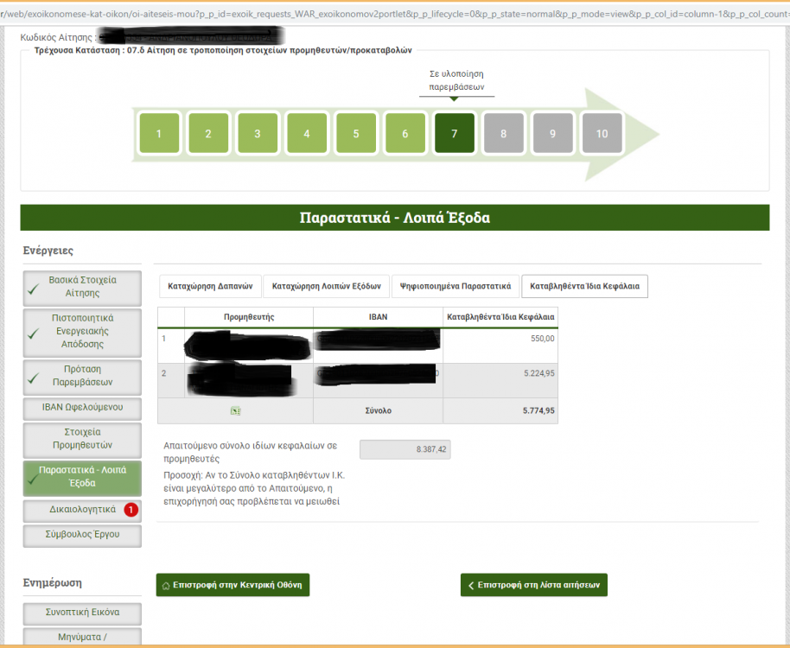
Task: Go to Πρόταση Παρεμβάσεων section
Action: [x=82, y=375]
